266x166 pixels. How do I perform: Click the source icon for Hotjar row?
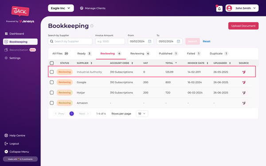pos(244,93)
